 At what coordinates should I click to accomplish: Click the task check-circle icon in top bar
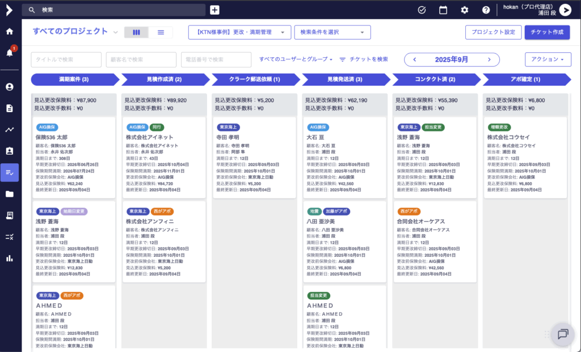click(422, 10)
